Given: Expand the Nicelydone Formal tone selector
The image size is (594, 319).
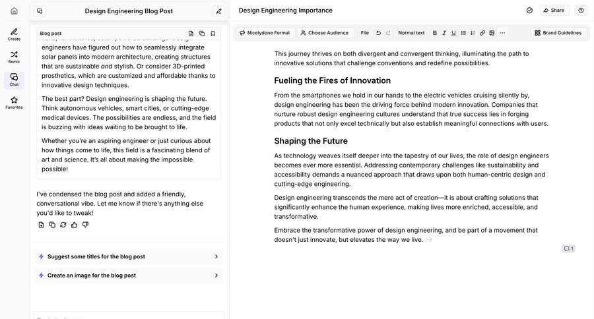Looking at the screenshot, I should coord(264,33).
